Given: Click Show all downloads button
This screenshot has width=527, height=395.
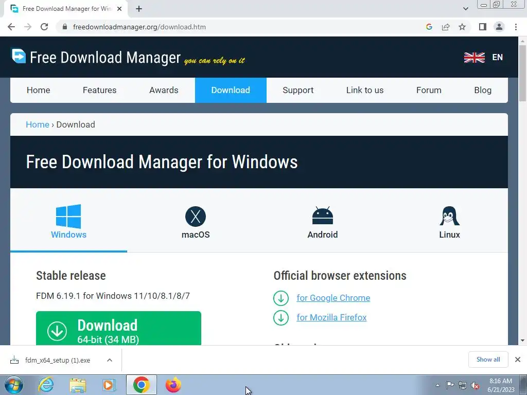Looking at the screenshot, I should [x=488, y=360].
